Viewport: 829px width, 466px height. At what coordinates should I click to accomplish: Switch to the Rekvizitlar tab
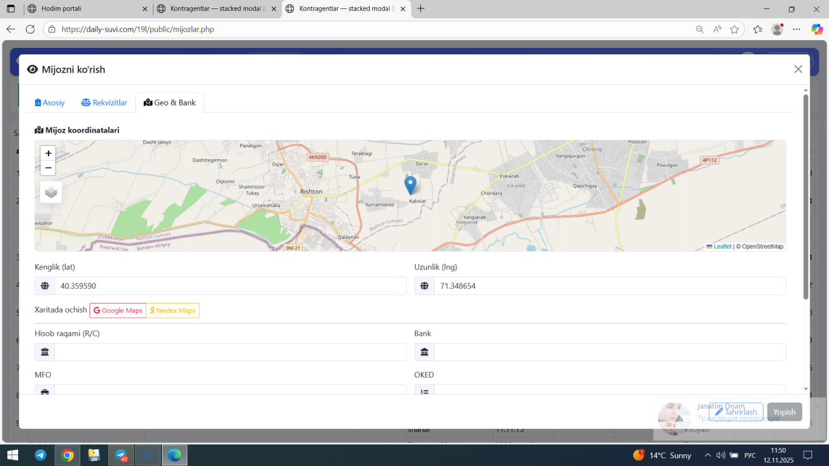click(x=104, y=103)
